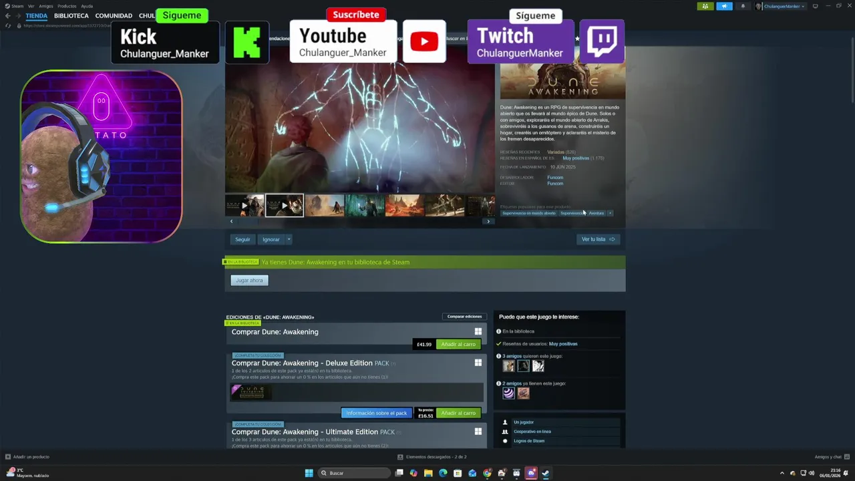The height and width of the screenshot is (481, 855).
Task: Open Ver tu lista
Action: (x=598, y=239)
